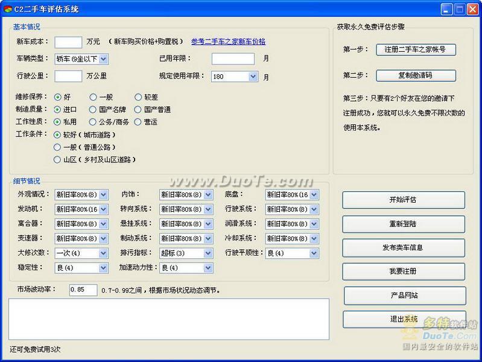The image size is (482, 362).
Task: Focus the 已用年限 input field
Action: click(233, 59)
